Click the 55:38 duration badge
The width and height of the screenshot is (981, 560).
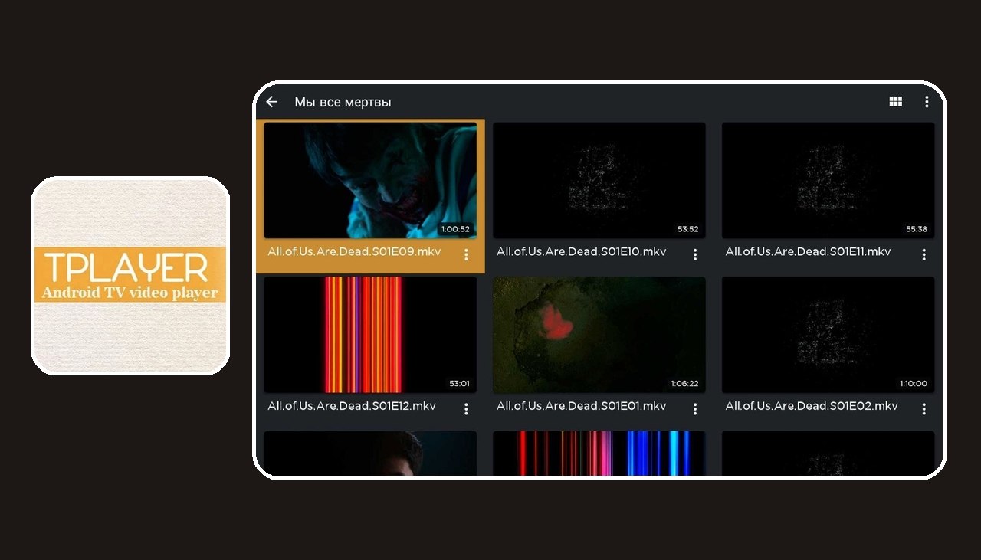point(917,229)
